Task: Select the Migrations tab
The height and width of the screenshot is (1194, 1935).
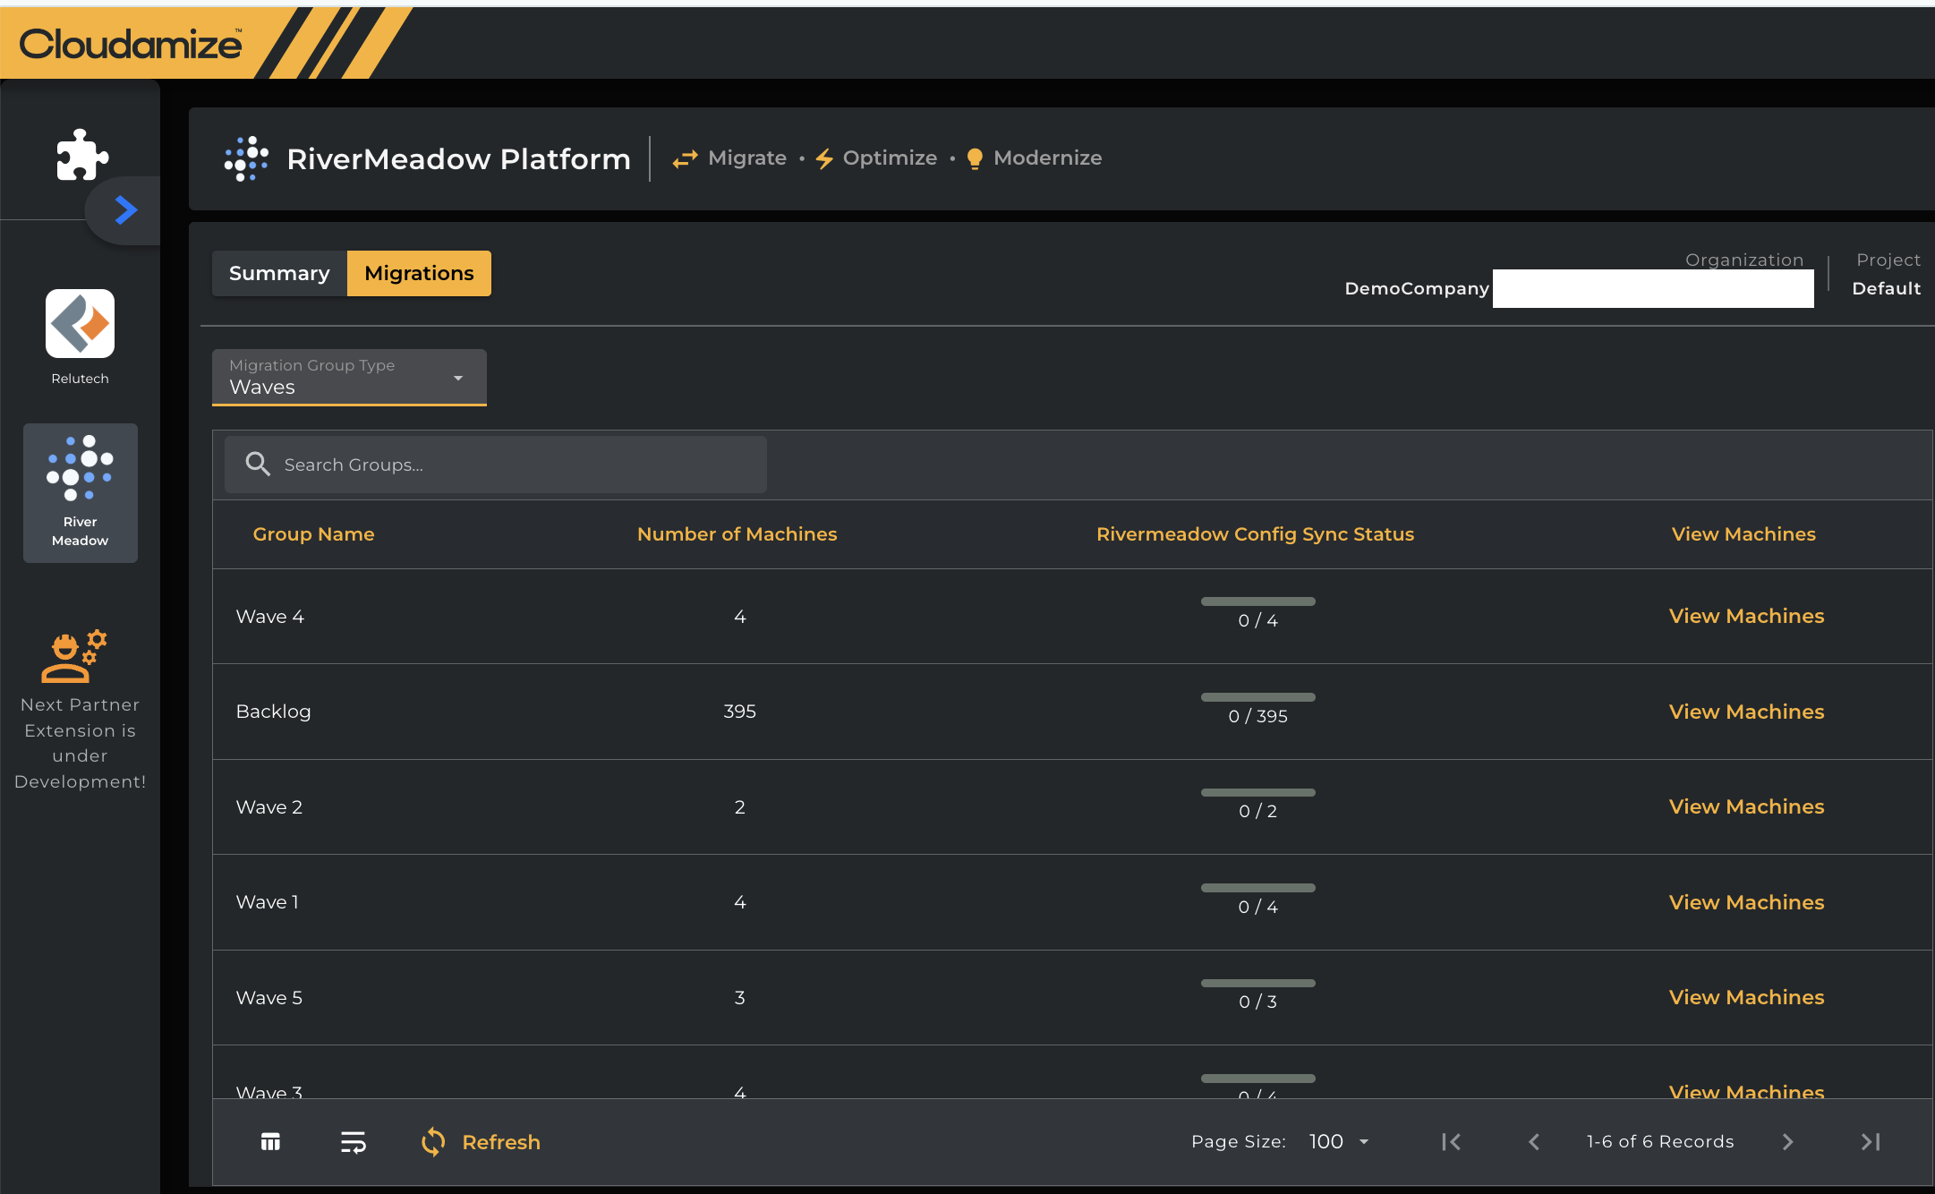Action: 419,273
